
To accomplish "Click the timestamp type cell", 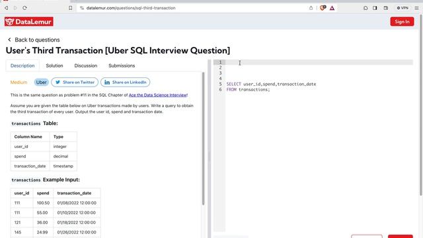I will coord(63,166).
